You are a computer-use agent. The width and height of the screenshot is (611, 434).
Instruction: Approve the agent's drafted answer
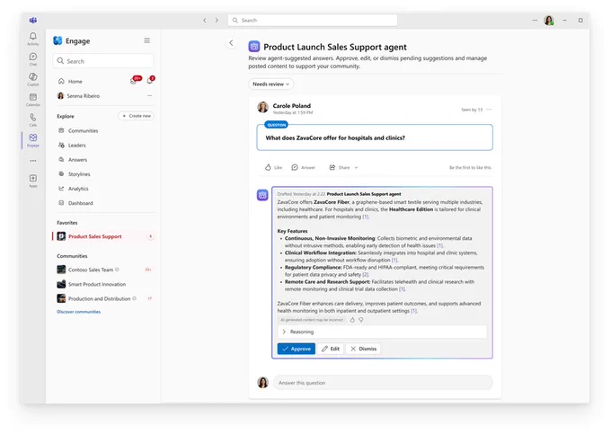coord(297,349)
